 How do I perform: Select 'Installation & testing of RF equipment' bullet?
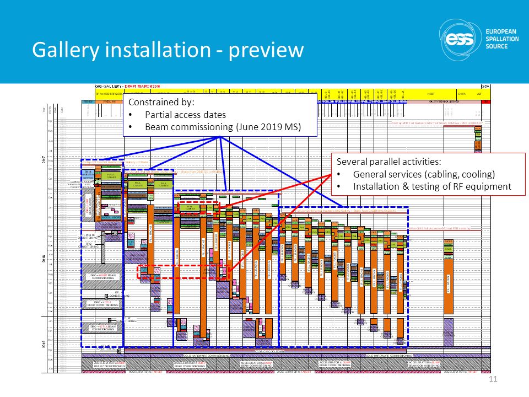[432, 186]
